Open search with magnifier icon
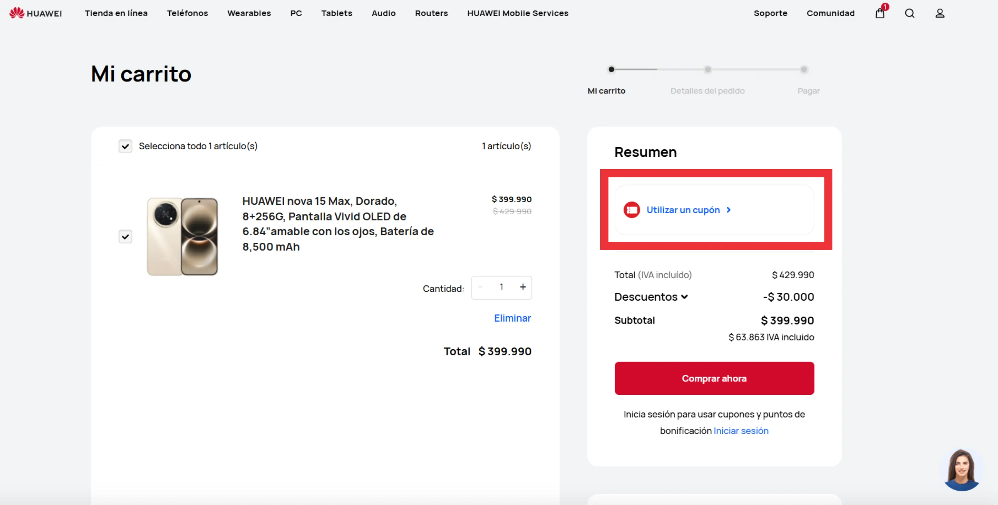 click(x=910, y=14)
